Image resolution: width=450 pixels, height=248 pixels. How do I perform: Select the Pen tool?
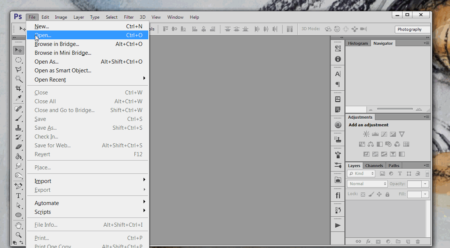18,186
